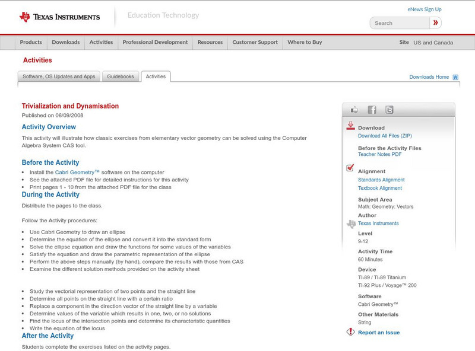Screen dimensions: 475x351
Task: Open Teacher Notes PDF
Action: (x=379, y=154)
